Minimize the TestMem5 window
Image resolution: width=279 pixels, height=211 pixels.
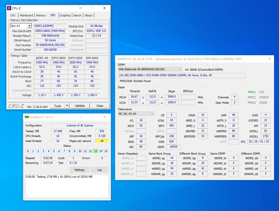pos(81,117)
